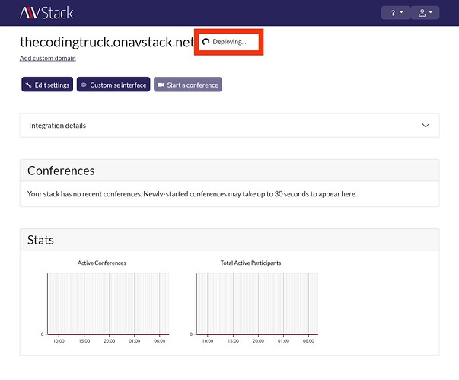Image resolution: width=459 pixels, height=380 pixels.
Task: Open the user account dropdown
Action: point(425,13)
